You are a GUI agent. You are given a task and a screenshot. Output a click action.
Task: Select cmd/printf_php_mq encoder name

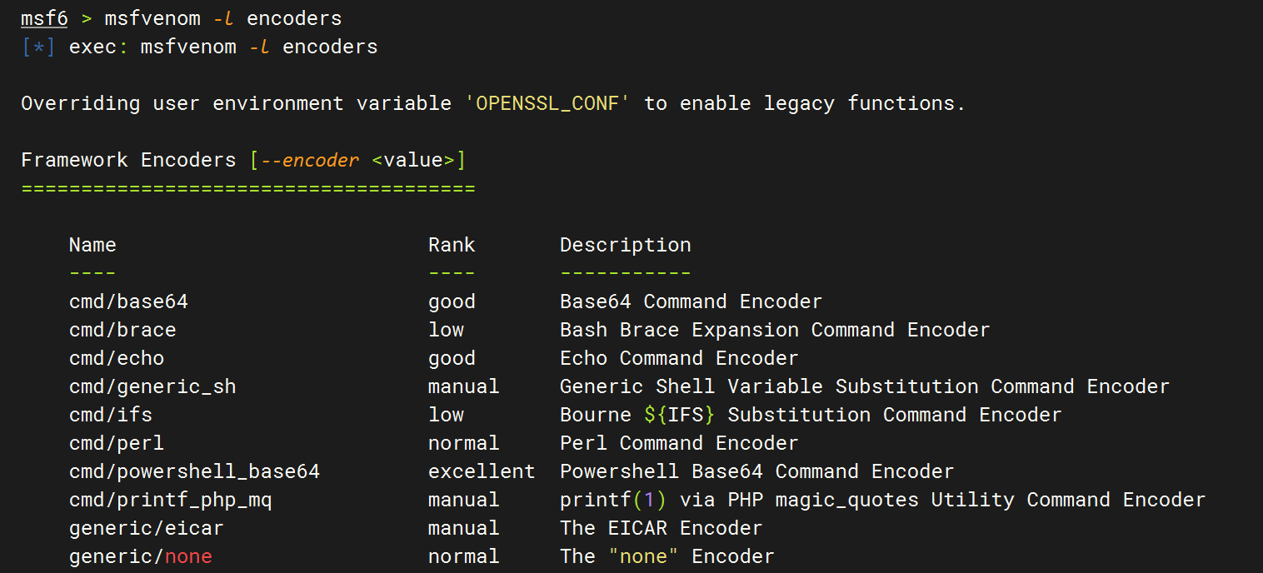(x=171, y=500)
